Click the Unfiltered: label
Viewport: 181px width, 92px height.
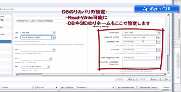click(166, 88)
